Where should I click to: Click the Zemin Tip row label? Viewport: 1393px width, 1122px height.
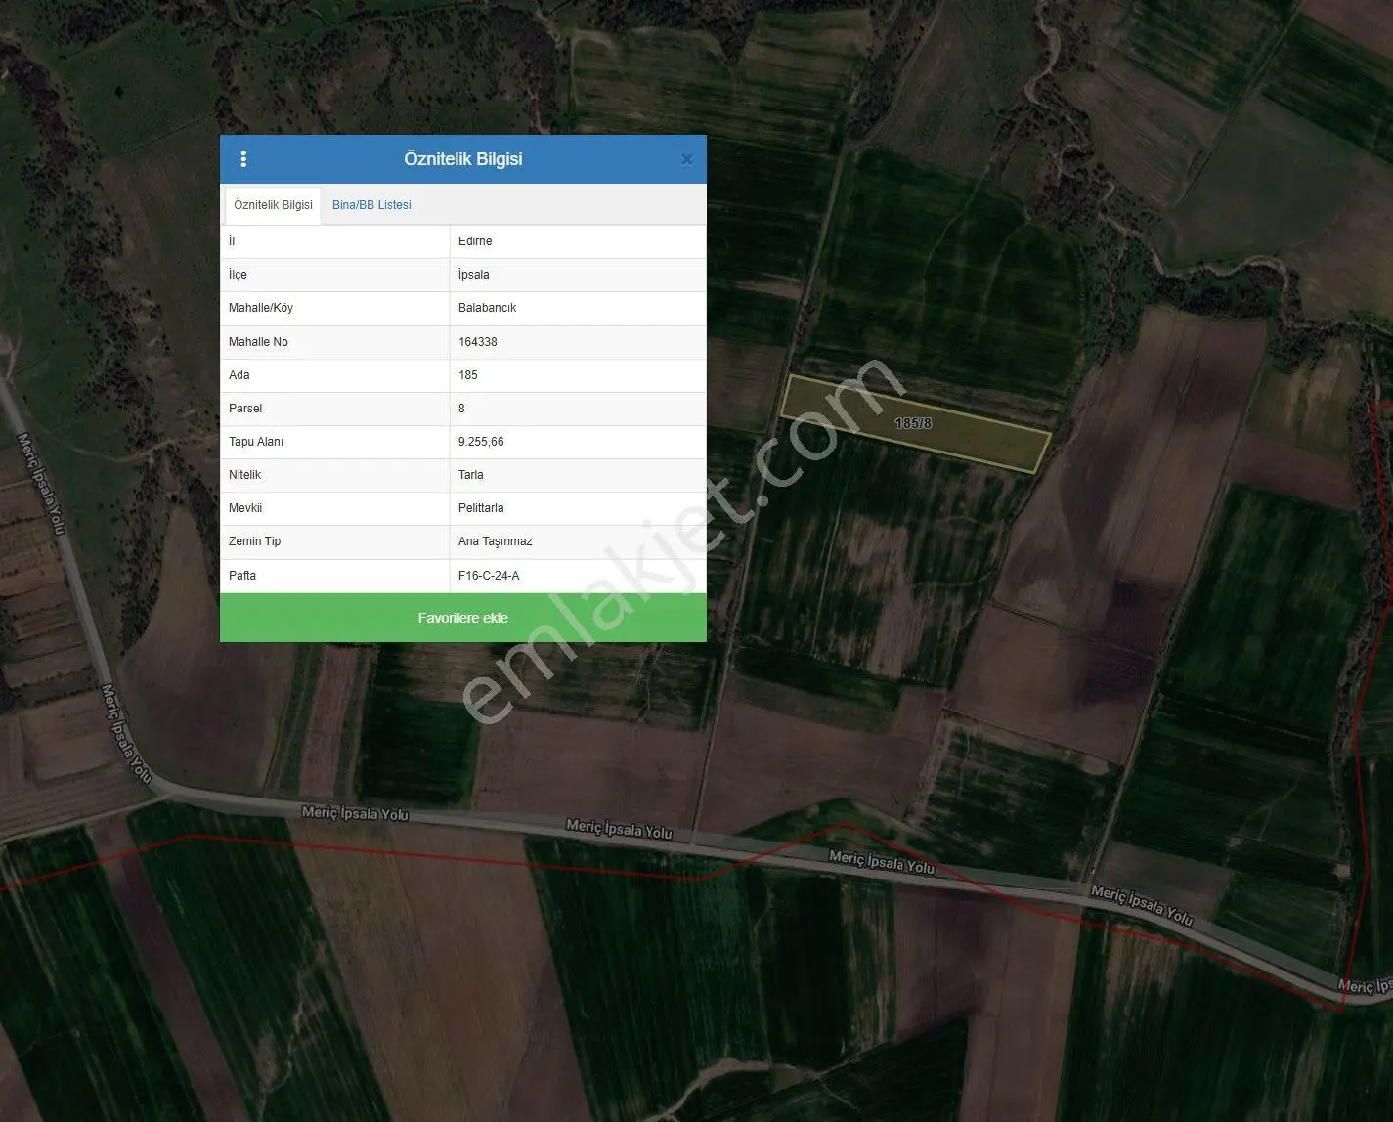[x=254, y=541]
